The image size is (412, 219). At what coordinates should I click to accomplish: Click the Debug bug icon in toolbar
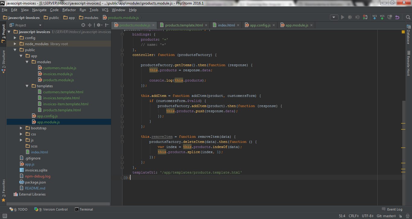(350, 17)
